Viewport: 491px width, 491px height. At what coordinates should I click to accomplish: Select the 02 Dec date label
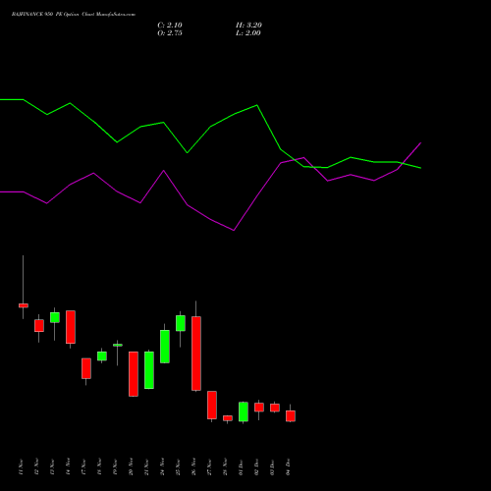pyautogui.click(x=256, y=467)
